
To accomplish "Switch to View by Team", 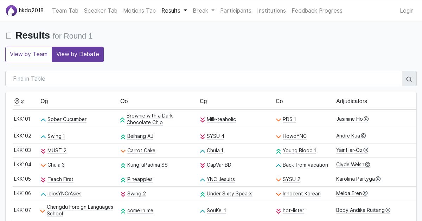I will pos(28,54).
